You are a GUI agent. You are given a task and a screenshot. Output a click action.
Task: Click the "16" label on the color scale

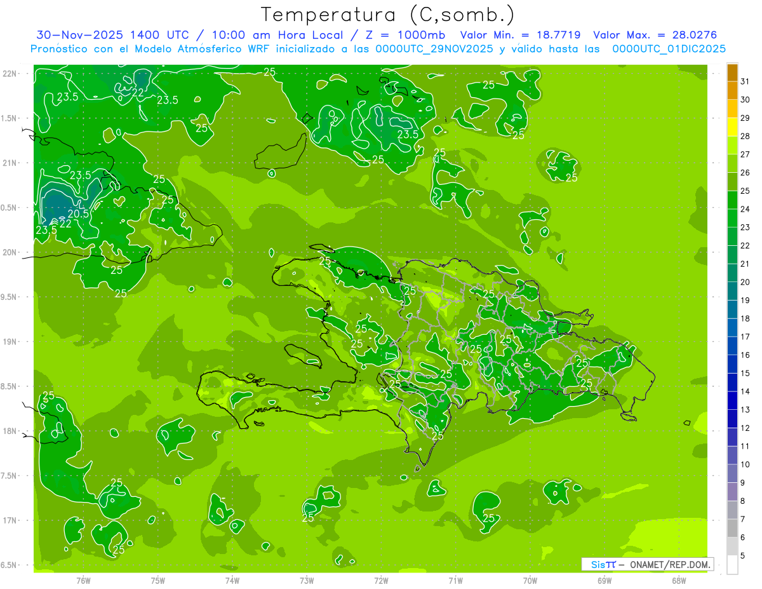coord(745,355)
